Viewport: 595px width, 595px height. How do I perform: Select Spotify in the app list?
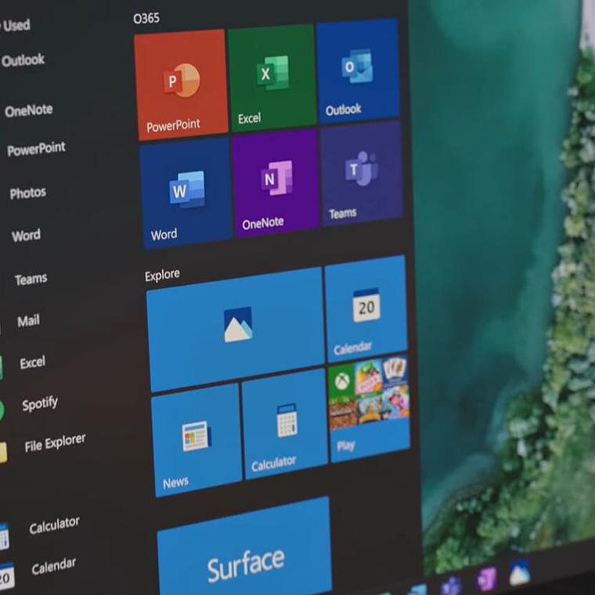coord(39,404)
